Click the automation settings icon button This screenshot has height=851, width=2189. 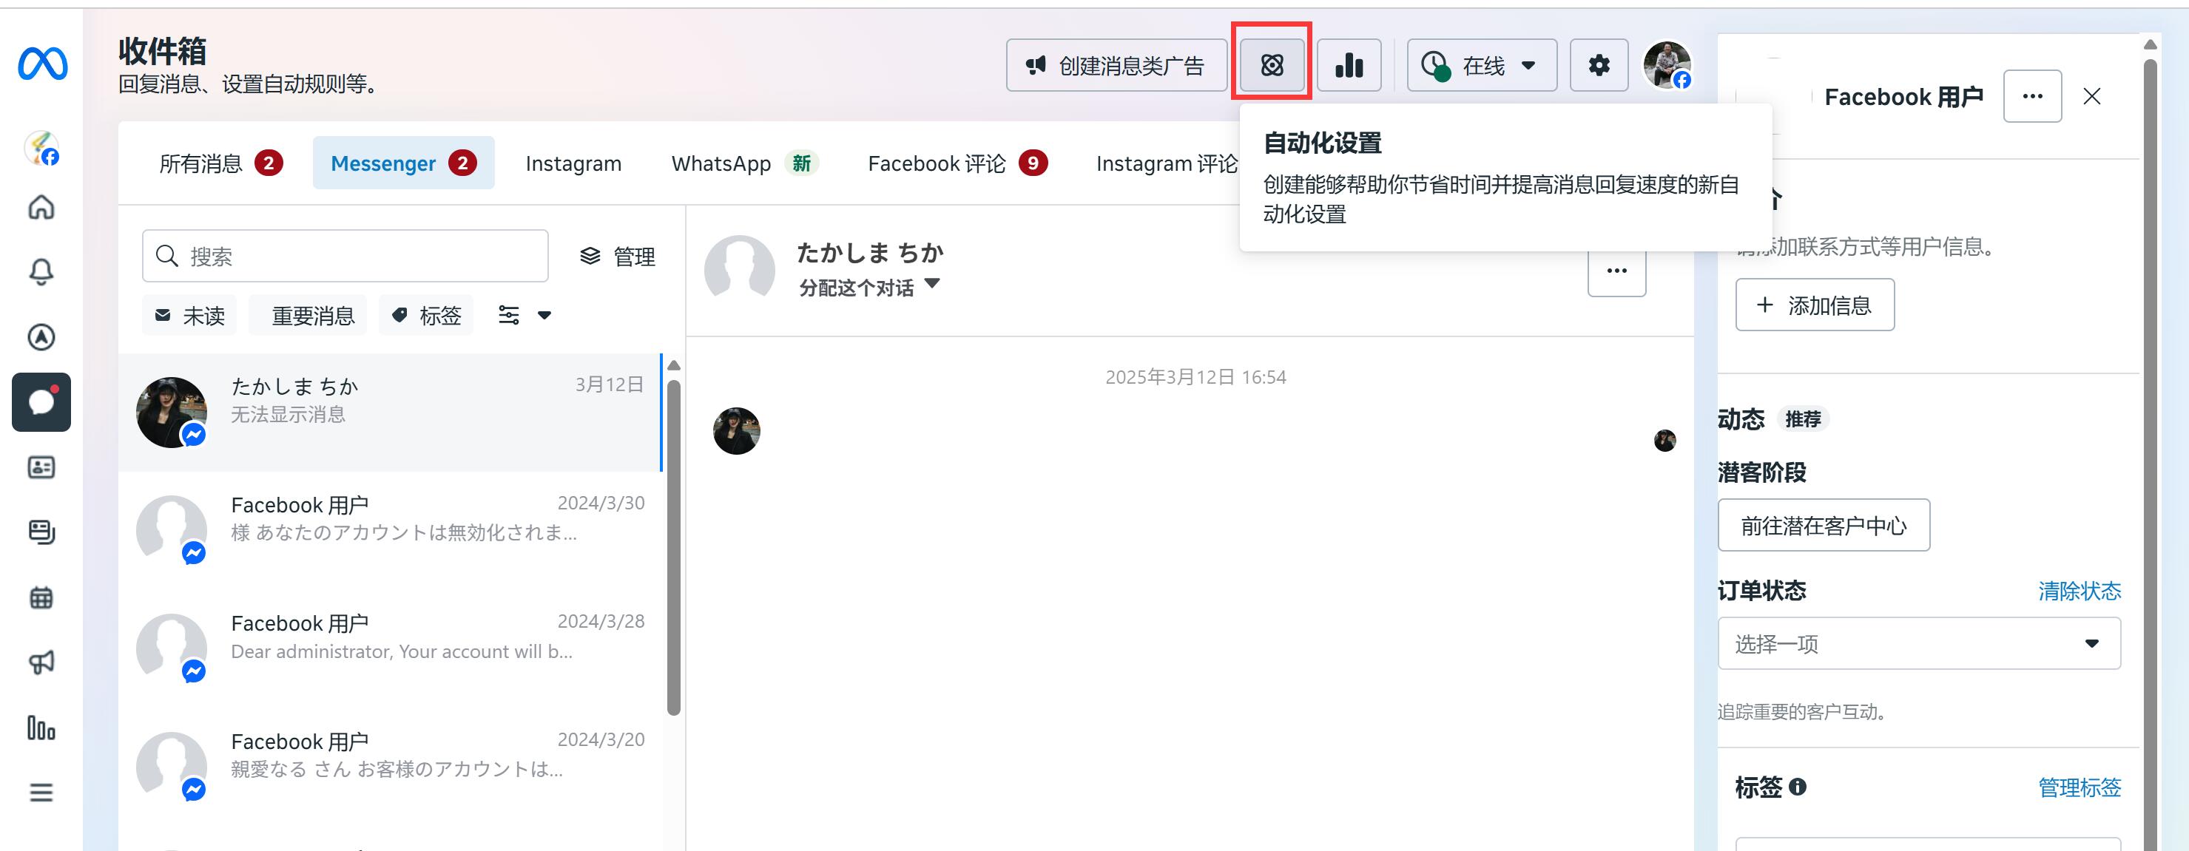[1272, 64]
